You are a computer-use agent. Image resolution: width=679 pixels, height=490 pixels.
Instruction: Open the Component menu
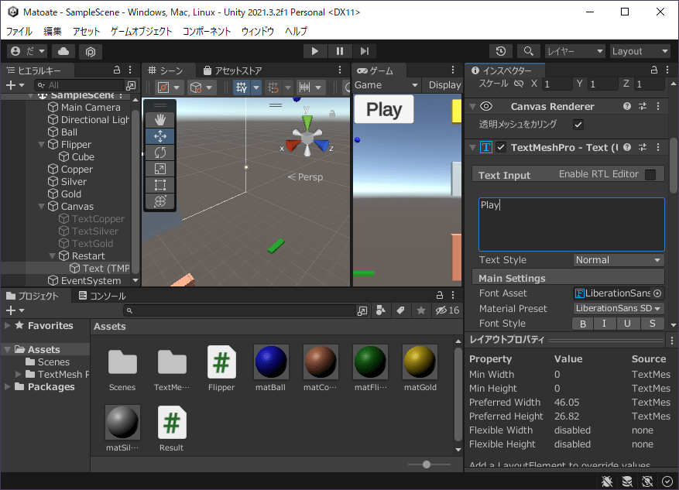(207, 31)
